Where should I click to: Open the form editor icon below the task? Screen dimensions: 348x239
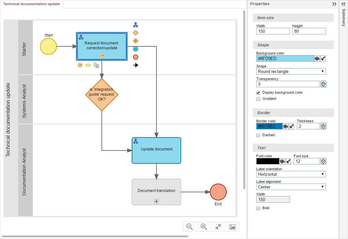click(x=80, y=65)
